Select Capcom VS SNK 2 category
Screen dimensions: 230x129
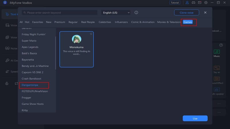[32, 72]
